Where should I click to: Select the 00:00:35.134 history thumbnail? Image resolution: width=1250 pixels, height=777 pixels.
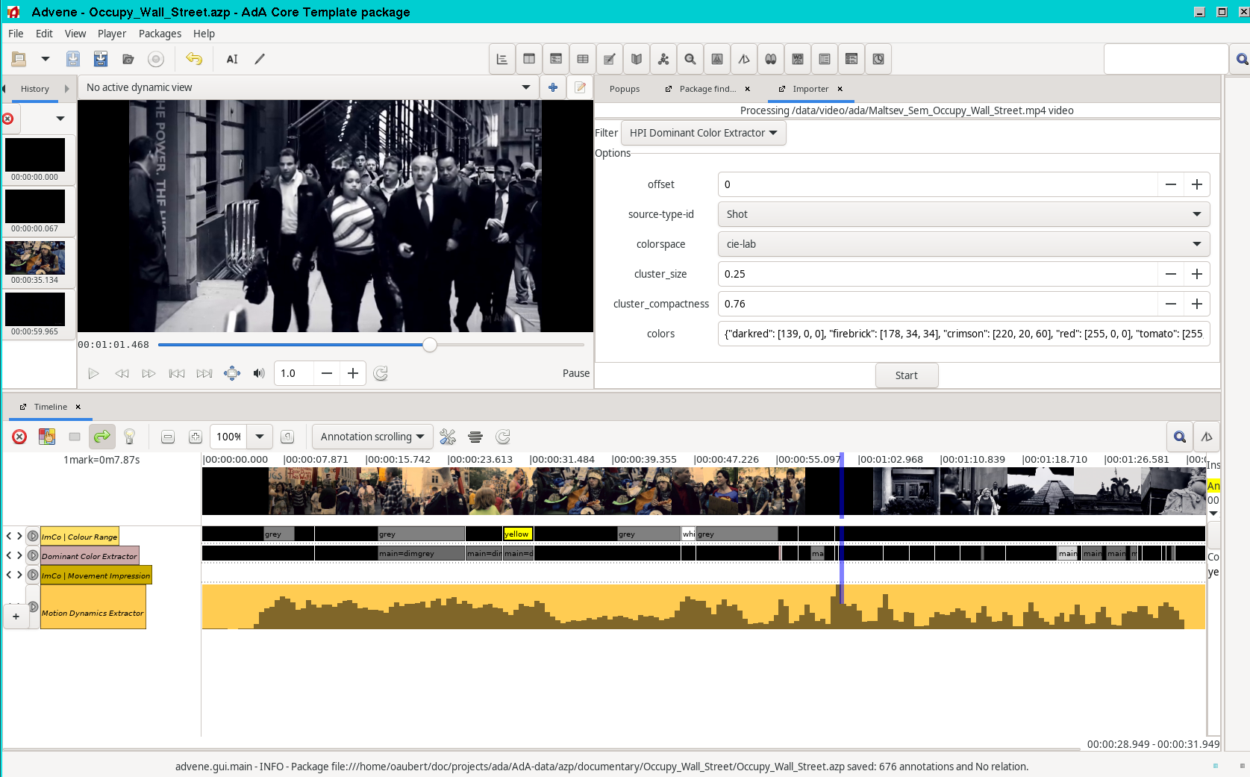coord(35,258)
